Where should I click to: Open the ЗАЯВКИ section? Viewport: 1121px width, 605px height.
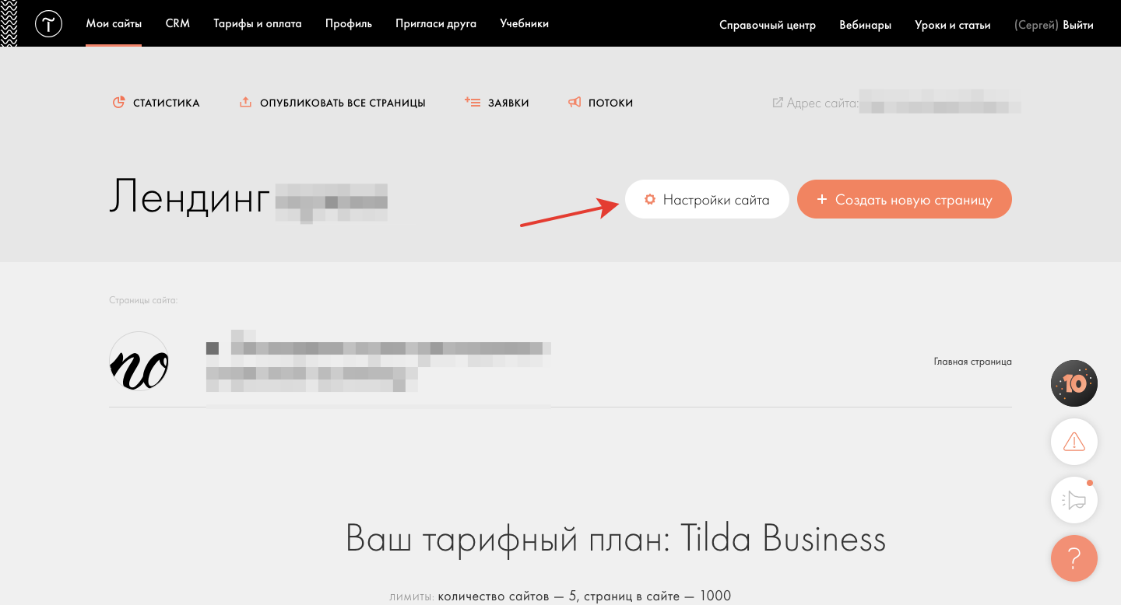pyautogui.click(x=508, y=103)
